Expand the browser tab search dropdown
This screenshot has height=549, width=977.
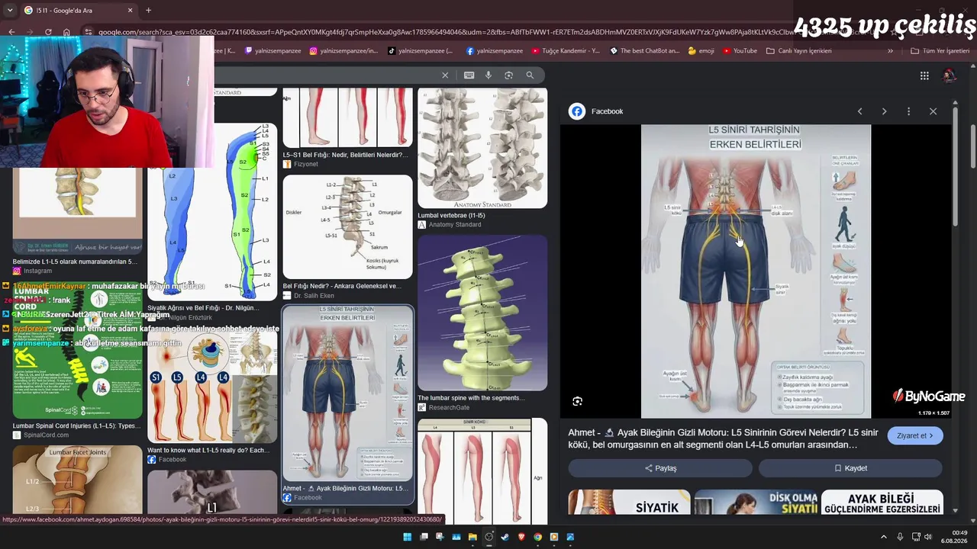point(9,10)
